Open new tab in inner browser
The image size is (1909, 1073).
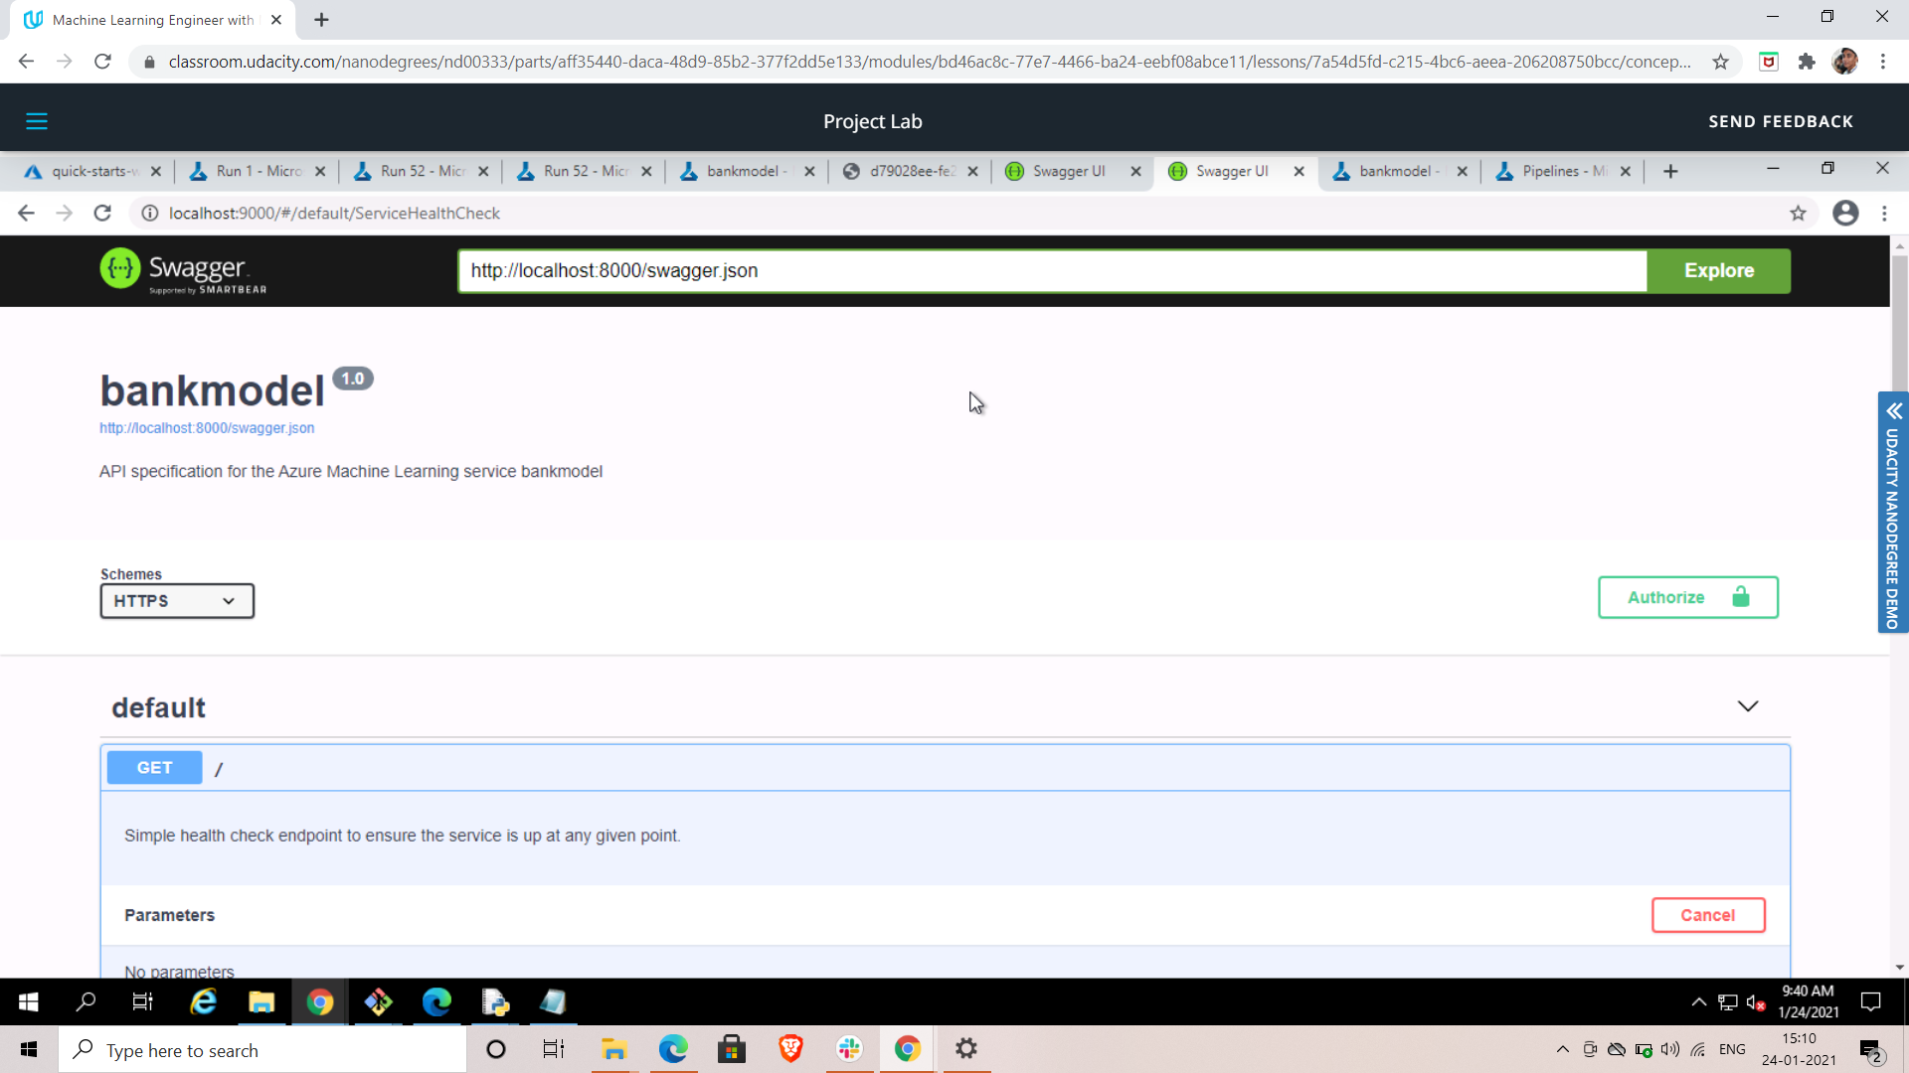1670,172
